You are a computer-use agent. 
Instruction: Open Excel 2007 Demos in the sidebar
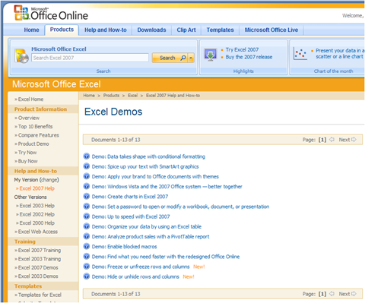[x=38, y=267]
